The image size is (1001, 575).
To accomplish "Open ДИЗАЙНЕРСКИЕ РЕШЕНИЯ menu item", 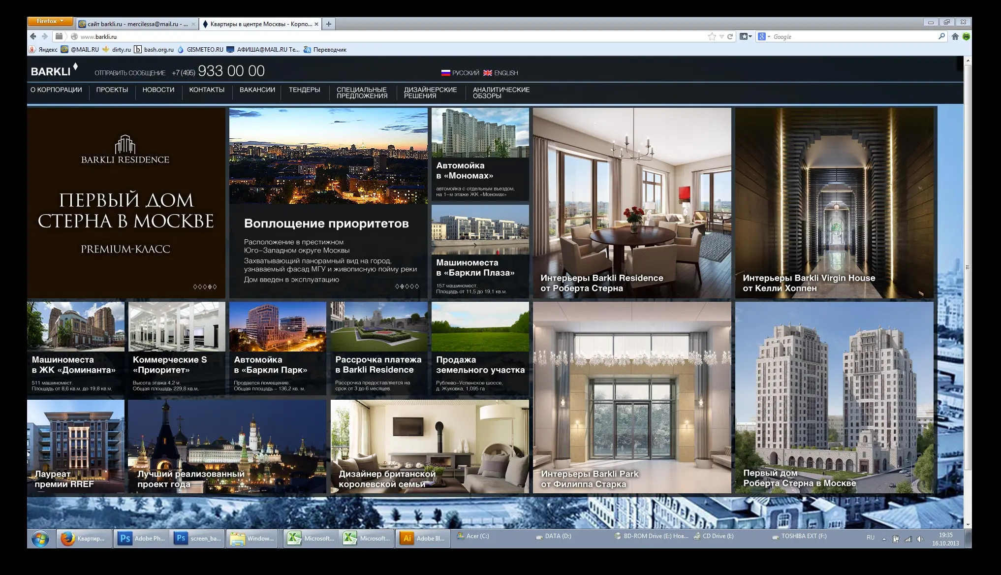I will [431, 93].
